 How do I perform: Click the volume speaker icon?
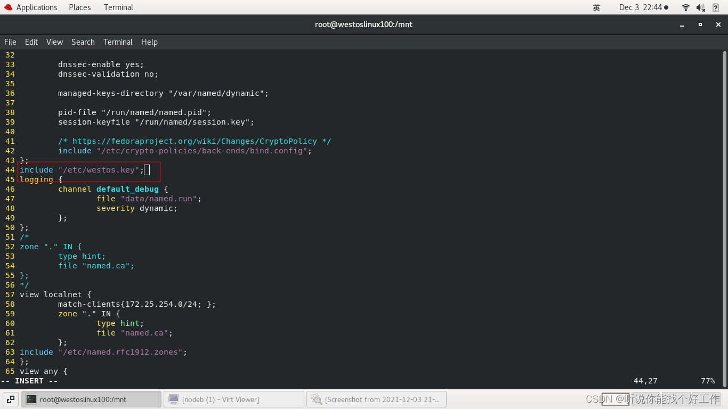click(701, 7)
